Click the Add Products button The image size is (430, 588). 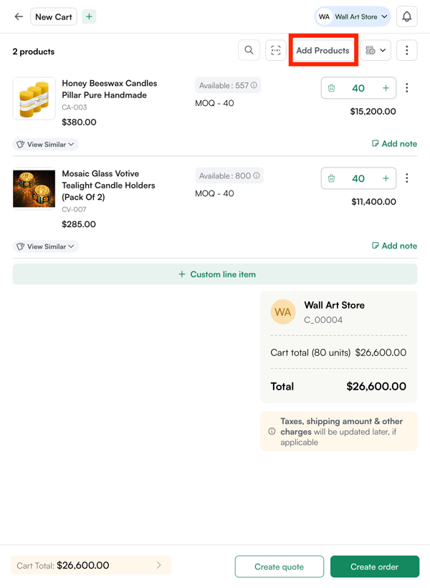point(323,50)
